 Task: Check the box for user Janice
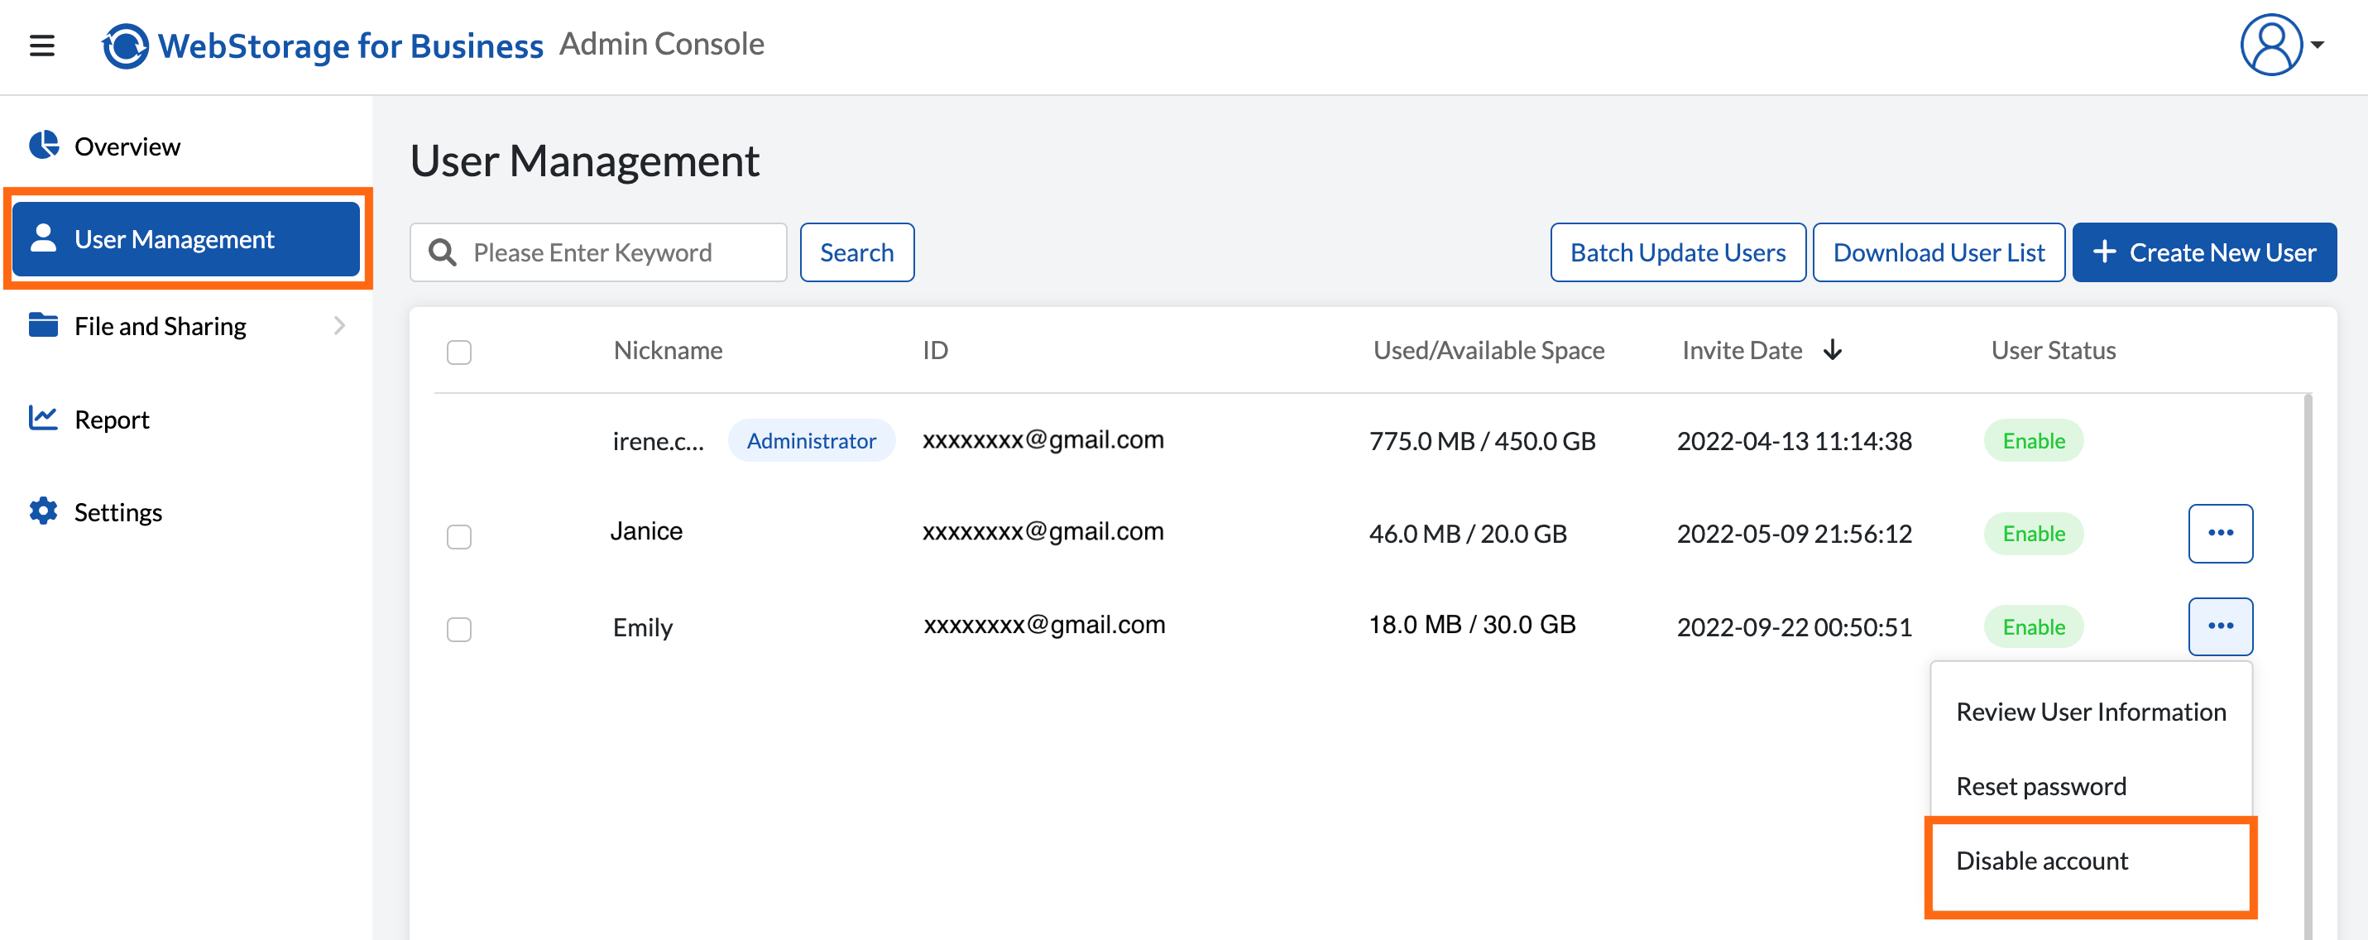[x=458, y=536]
